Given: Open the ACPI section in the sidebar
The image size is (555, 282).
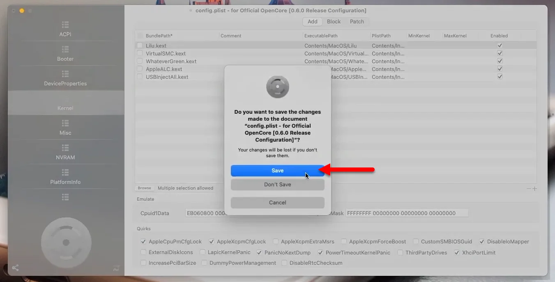Looking at the screenshot, I should click(x=65, y=29).
